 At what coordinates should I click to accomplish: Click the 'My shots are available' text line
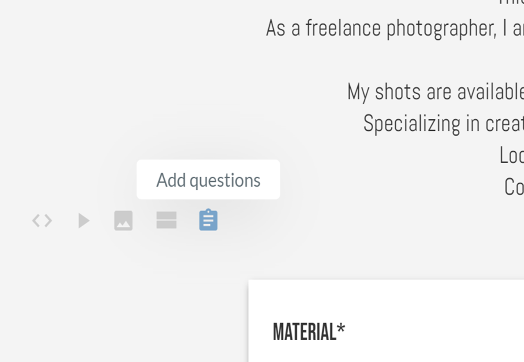[435, 91]
